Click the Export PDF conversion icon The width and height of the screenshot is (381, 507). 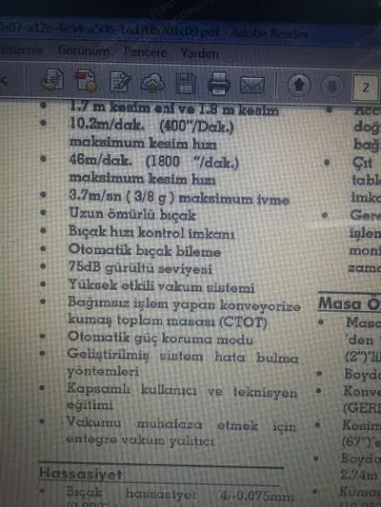point(86,81)
